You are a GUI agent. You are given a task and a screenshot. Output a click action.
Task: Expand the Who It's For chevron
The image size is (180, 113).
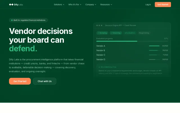pyautogui.click(x=81, y=5)
